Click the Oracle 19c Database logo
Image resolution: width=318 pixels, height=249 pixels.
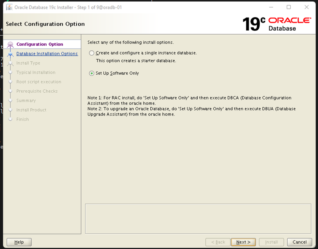pyautogui.click(x=277, y=24)
